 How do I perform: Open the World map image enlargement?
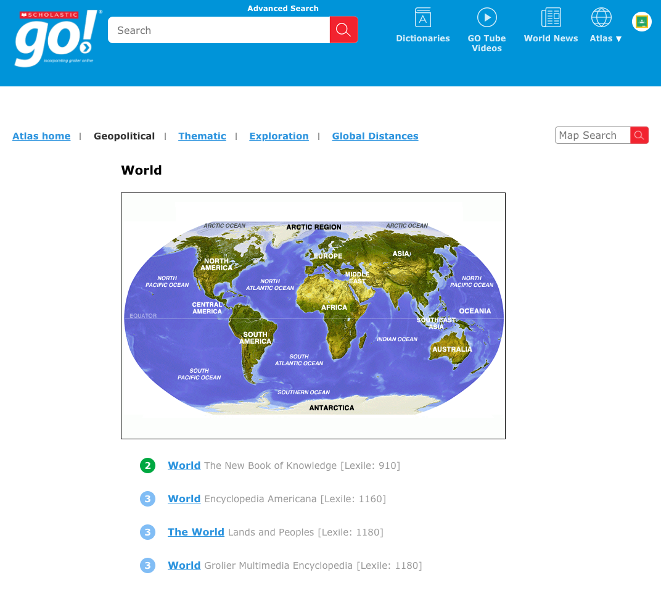pyautogui.click(x=313, y=315)
